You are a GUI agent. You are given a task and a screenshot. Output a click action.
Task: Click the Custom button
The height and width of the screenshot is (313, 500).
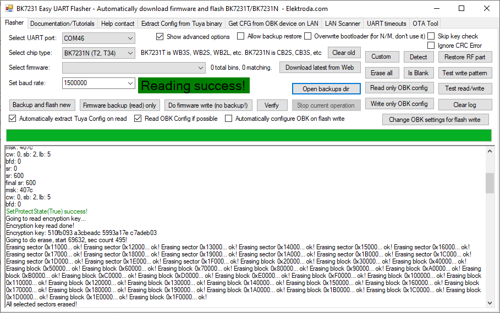tap(381, 57)
